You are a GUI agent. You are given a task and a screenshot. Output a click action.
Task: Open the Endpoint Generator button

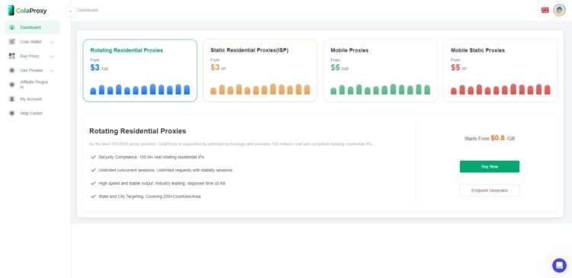(x=490, y=190)
